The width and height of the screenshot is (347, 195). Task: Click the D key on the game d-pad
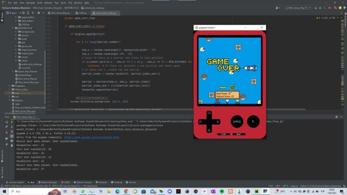(x=218, y=122)
